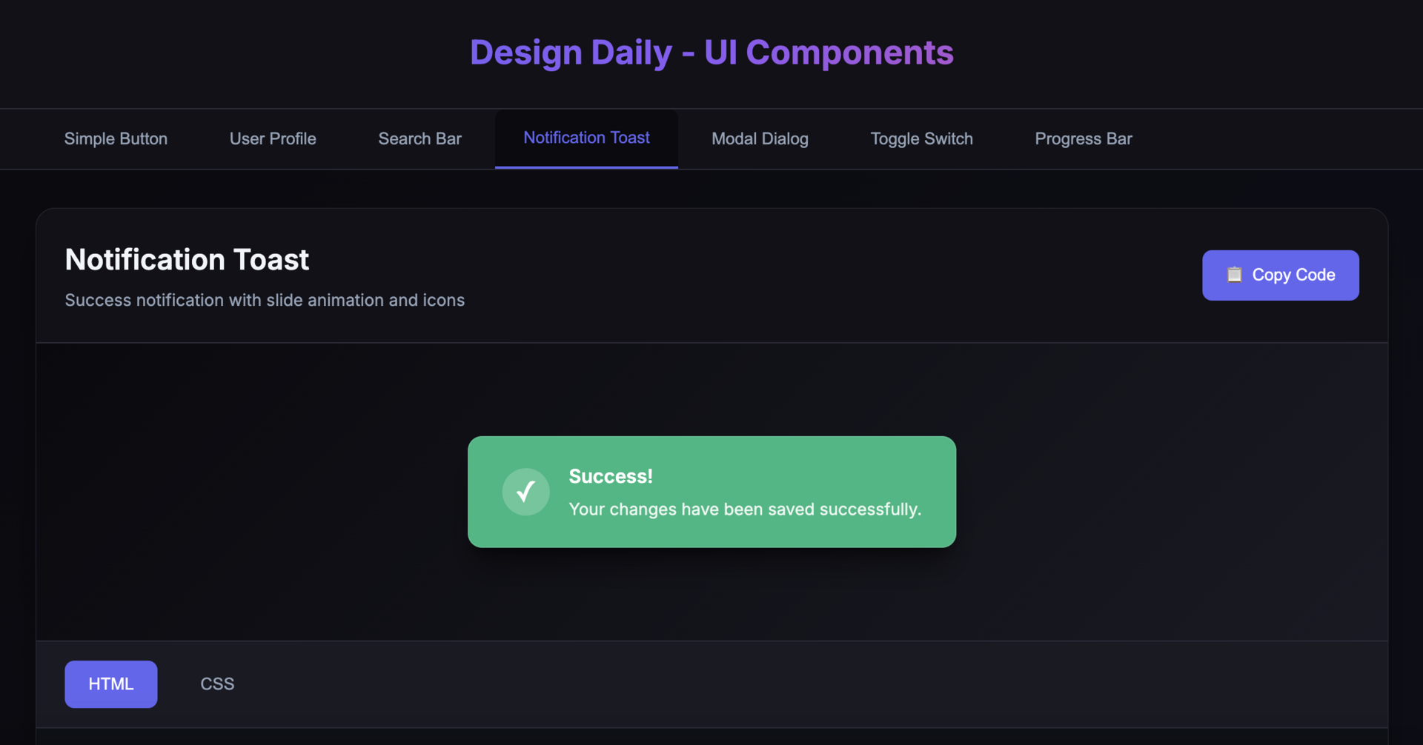Screen dimensions: 1423x745
Task: Click the Copy Code button
Action: click(1280, 275)
